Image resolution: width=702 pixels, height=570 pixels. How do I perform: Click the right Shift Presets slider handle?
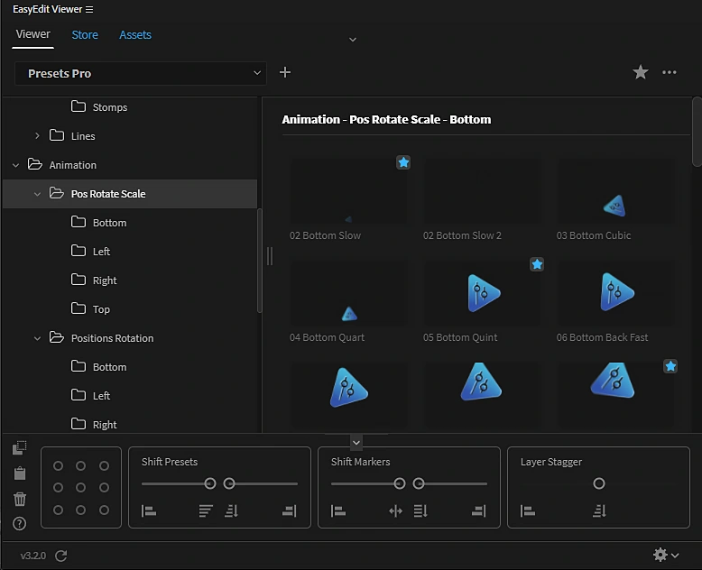pyautogui.click(x=229, y=483)
